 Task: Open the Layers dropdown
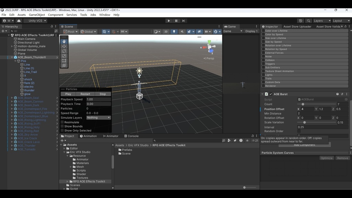pyautogui.click(x=322, y=21)
